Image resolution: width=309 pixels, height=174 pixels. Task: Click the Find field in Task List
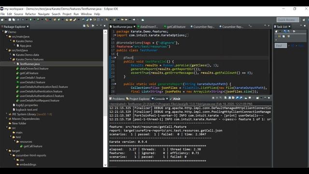pos(281,45)
